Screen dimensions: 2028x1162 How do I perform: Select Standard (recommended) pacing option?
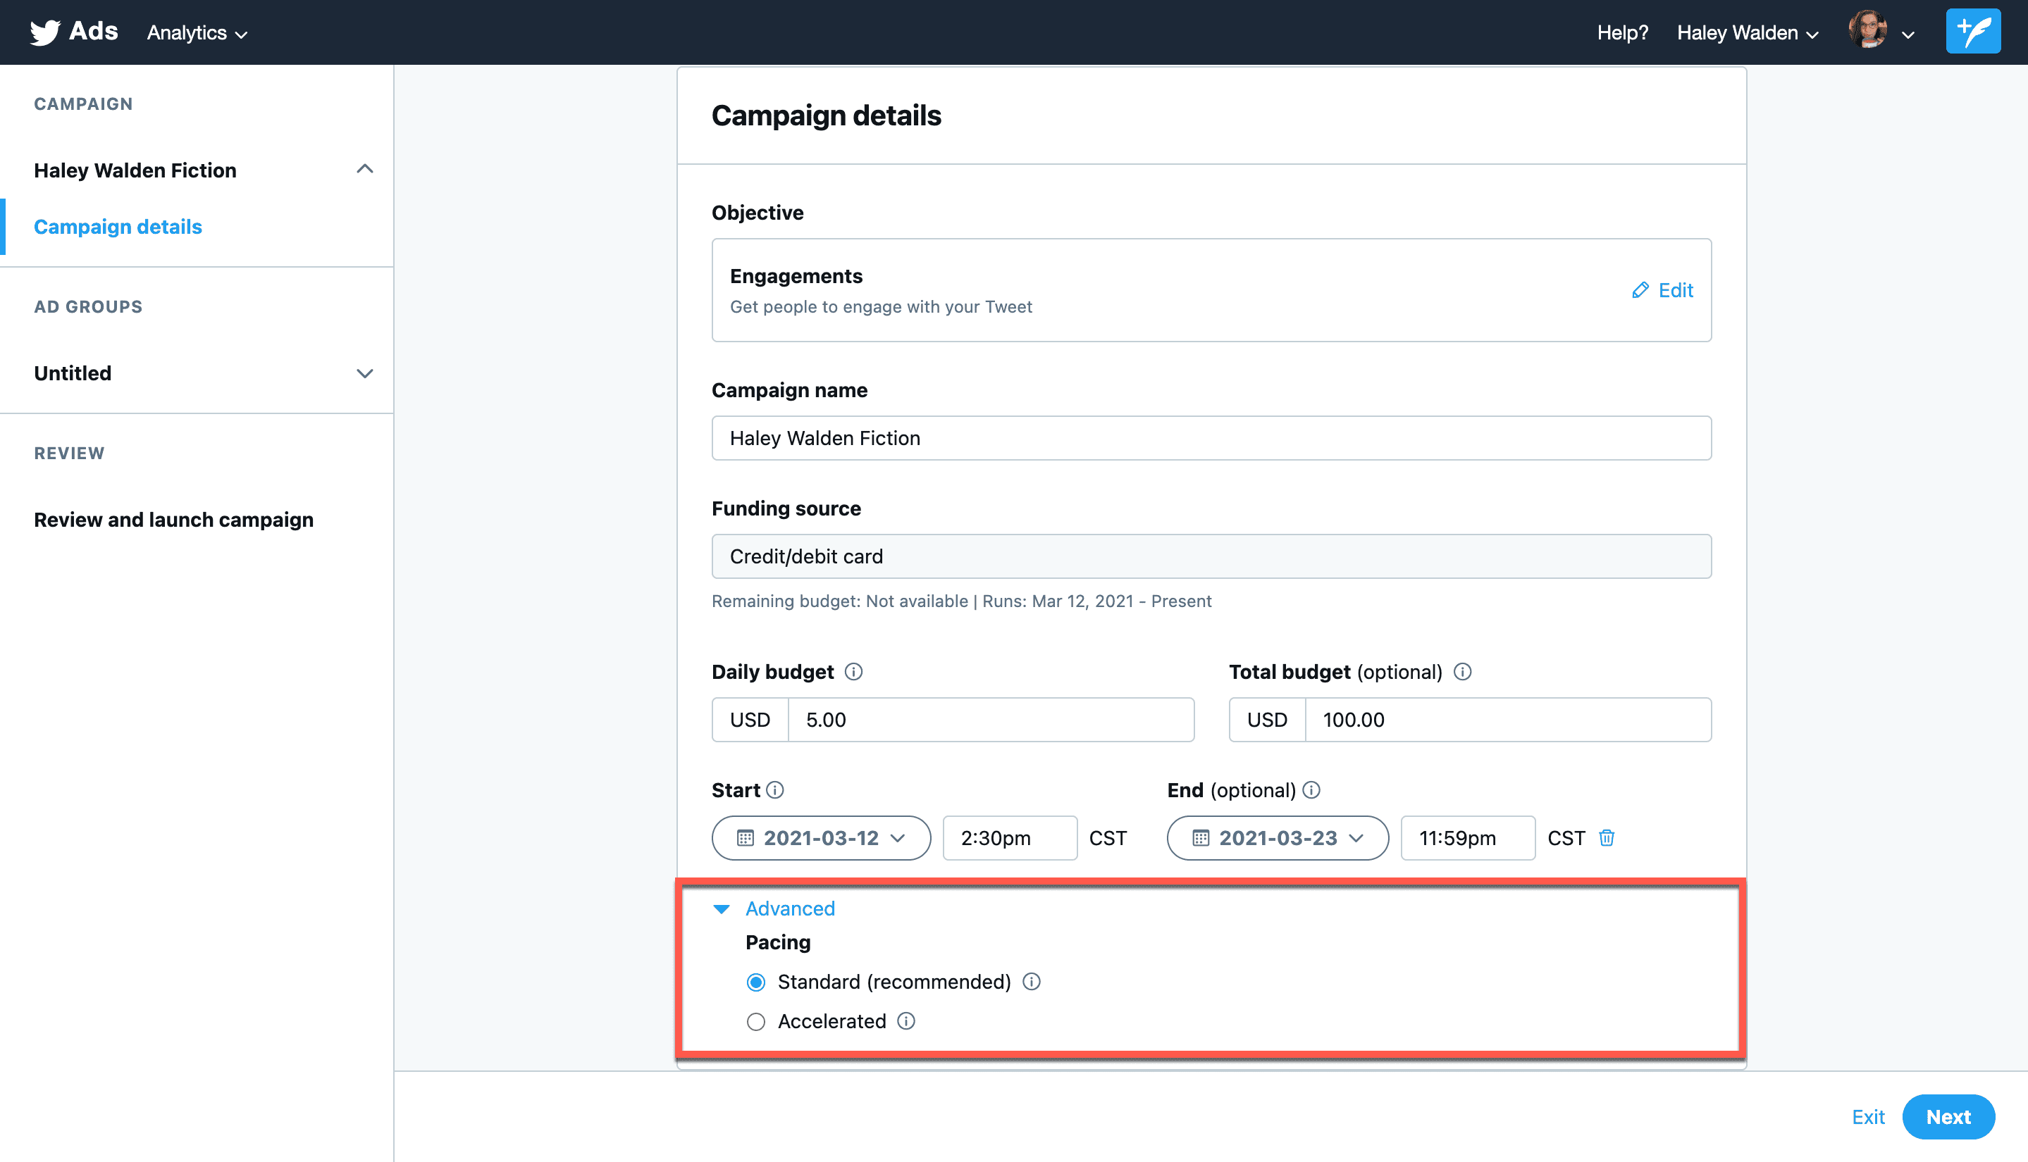pos(756,982)
